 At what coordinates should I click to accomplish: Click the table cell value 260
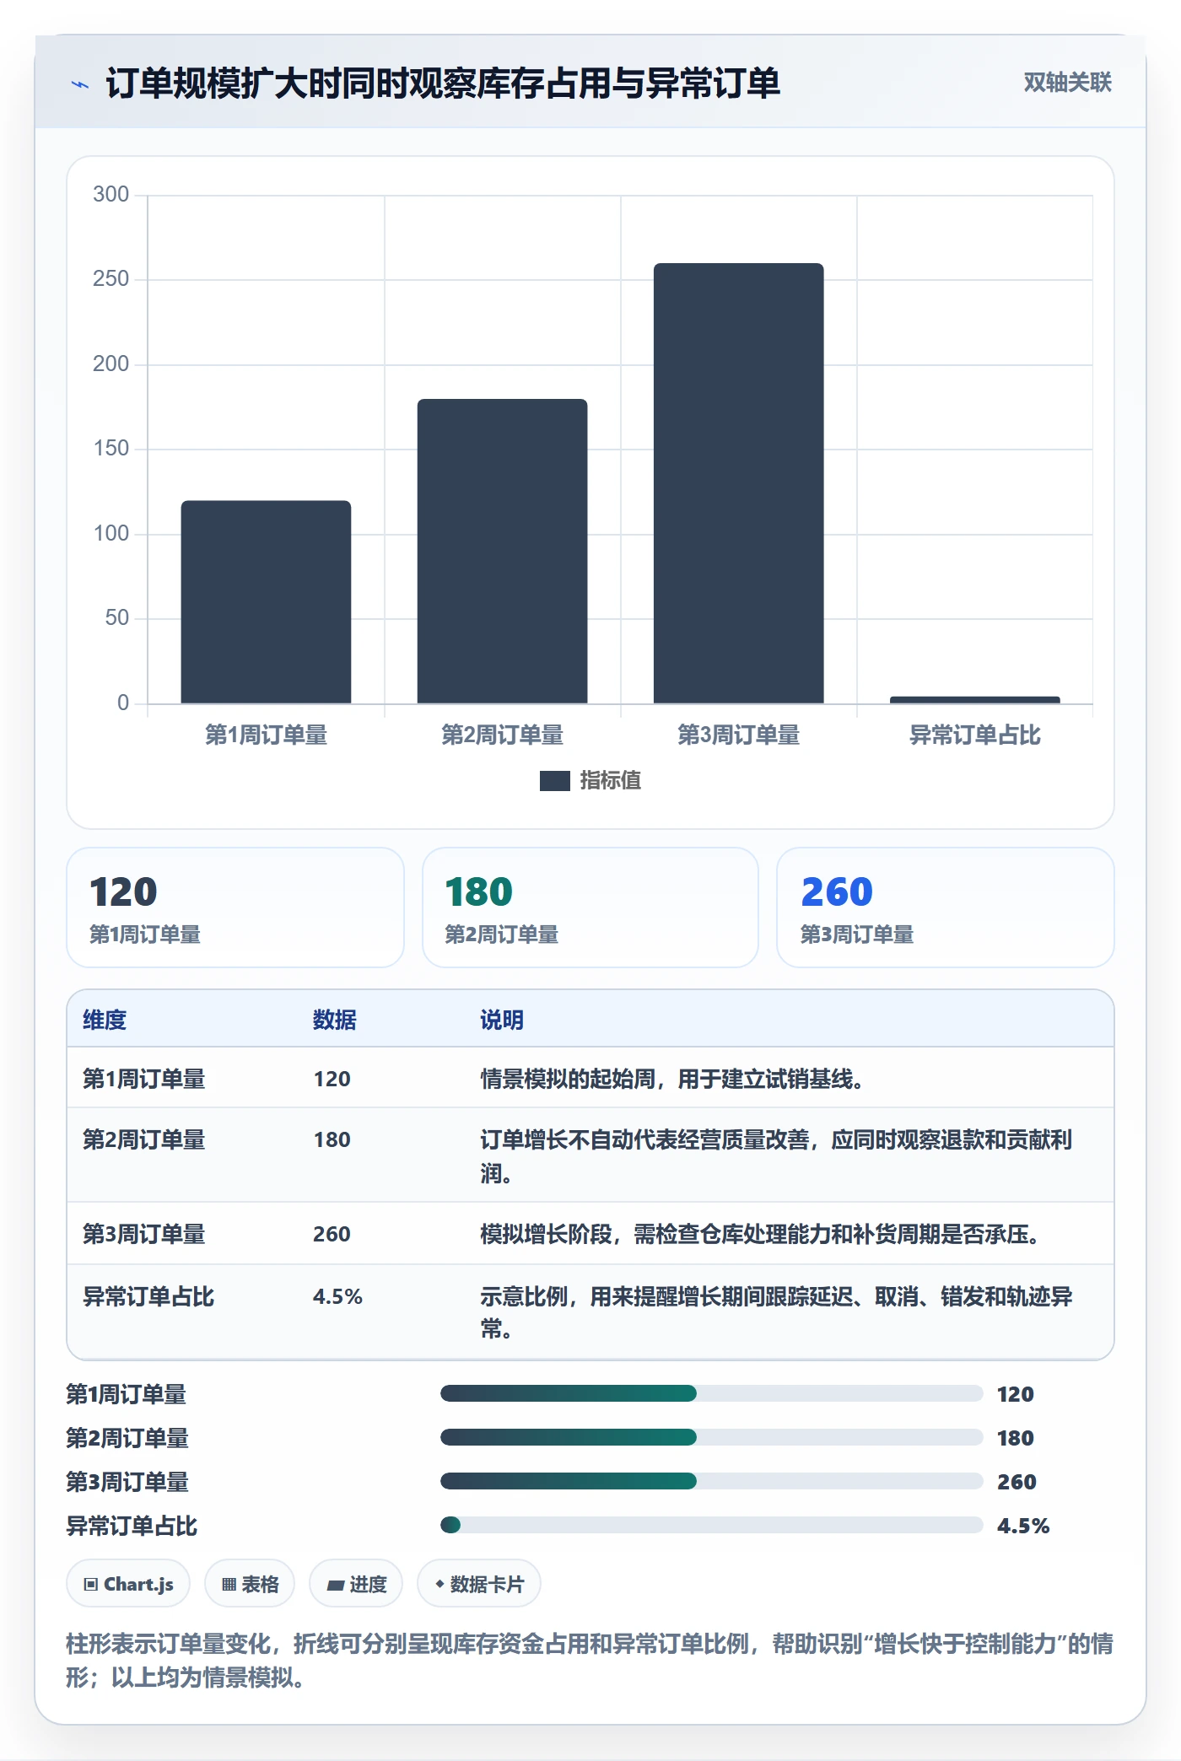[332, 1234]
